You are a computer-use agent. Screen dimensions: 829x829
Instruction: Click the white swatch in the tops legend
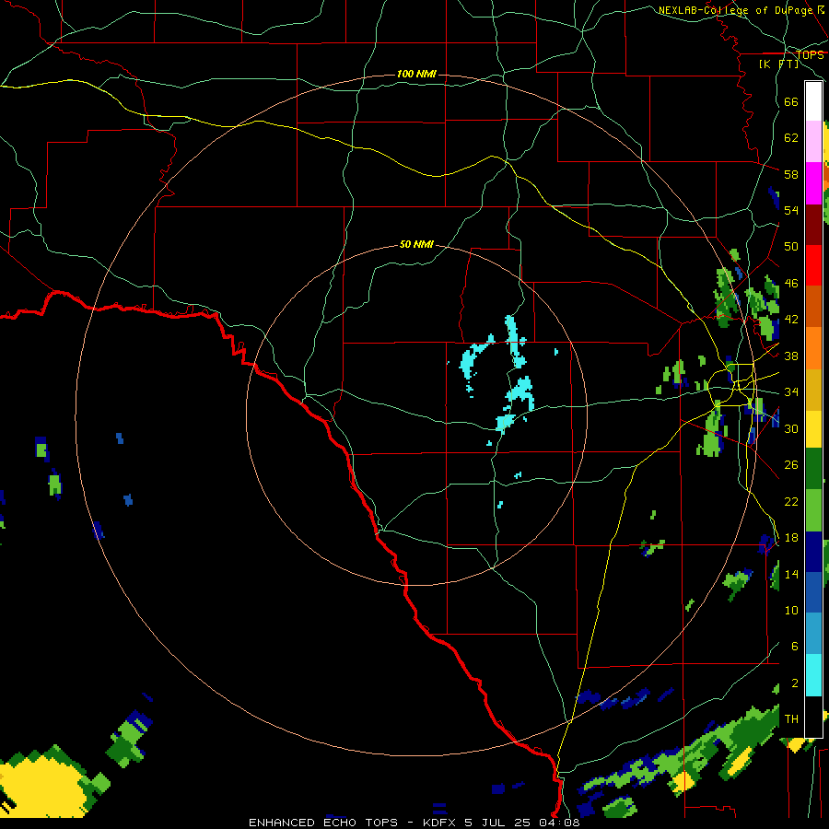pos(813,101)
